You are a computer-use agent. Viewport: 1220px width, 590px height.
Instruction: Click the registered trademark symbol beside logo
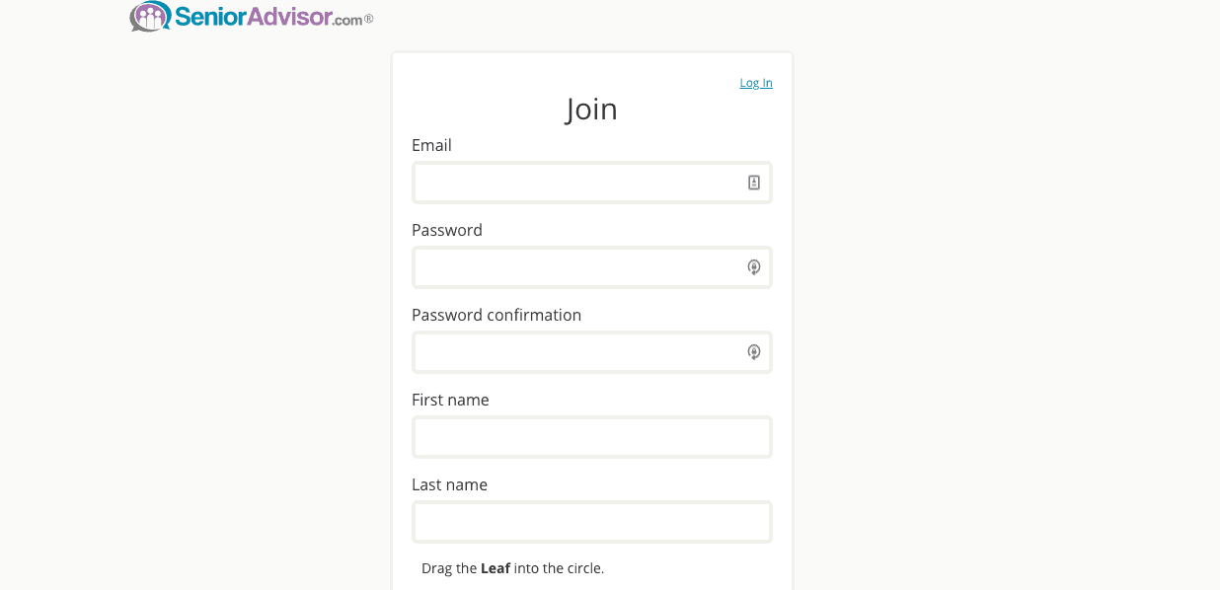pyautogui.click(x=369, y=18)
